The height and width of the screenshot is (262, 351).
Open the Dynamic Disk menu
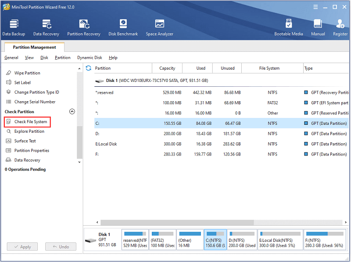point(89,57)
